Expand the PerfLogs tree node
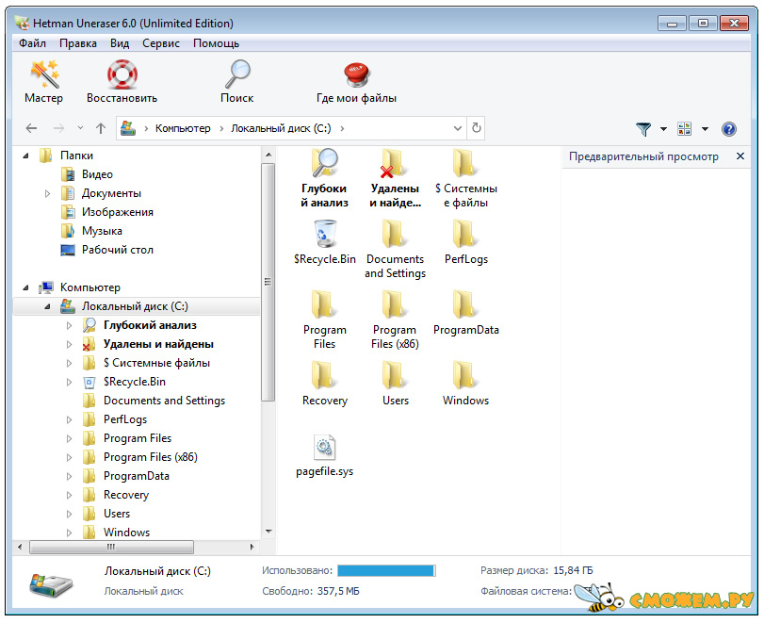This screenshot has width=764, height=623. point(69,419)
